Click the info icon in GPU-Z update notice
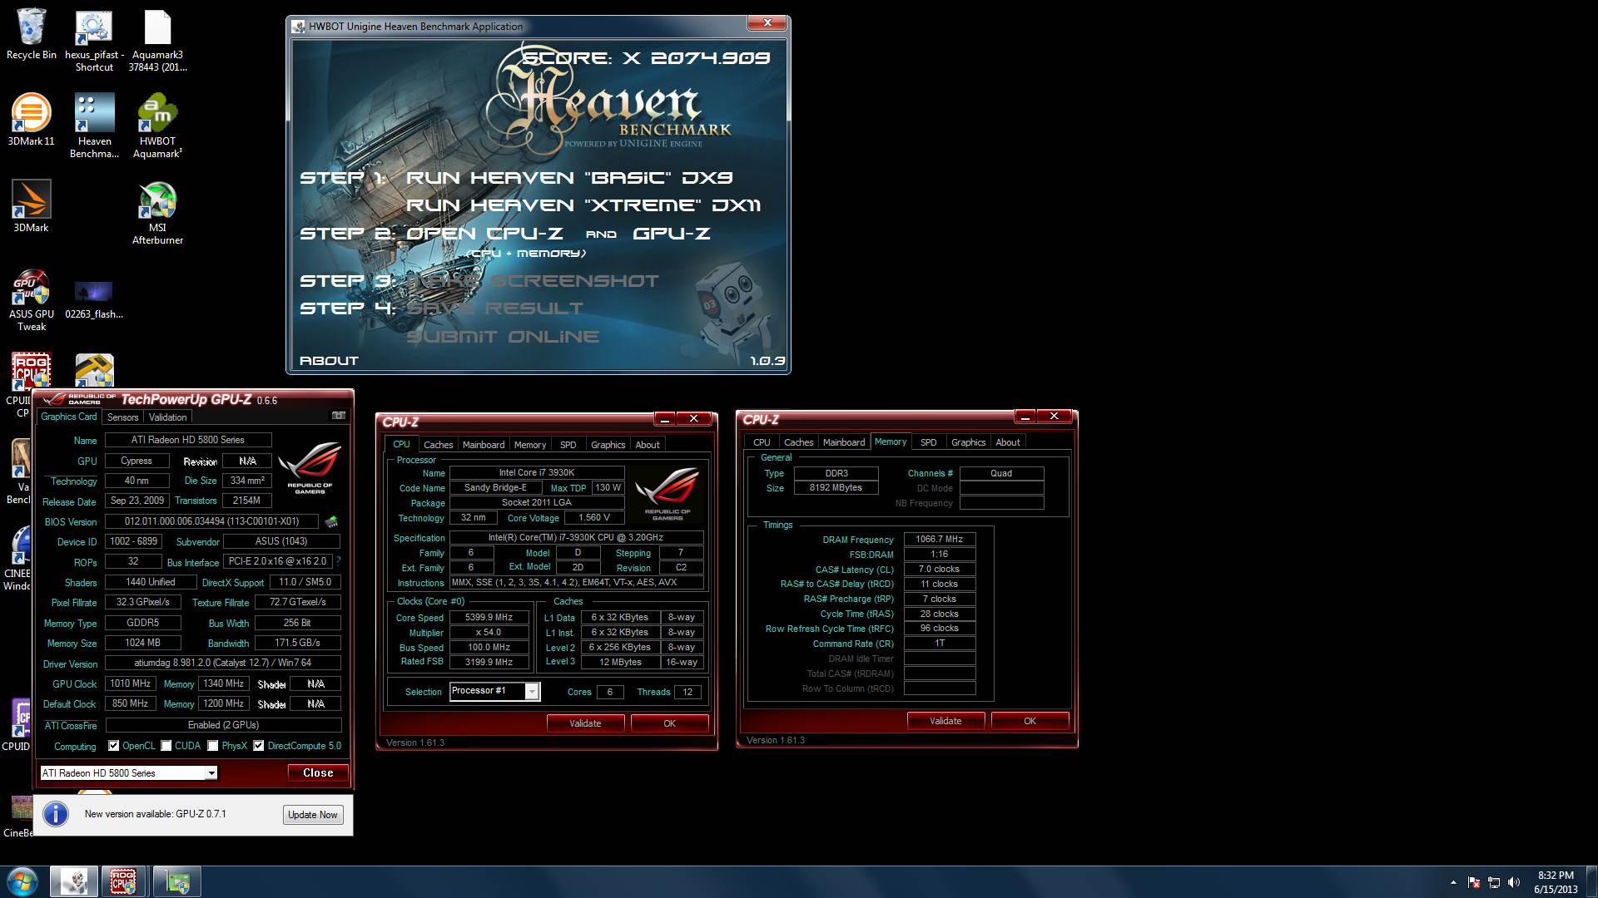 point(56,814)
